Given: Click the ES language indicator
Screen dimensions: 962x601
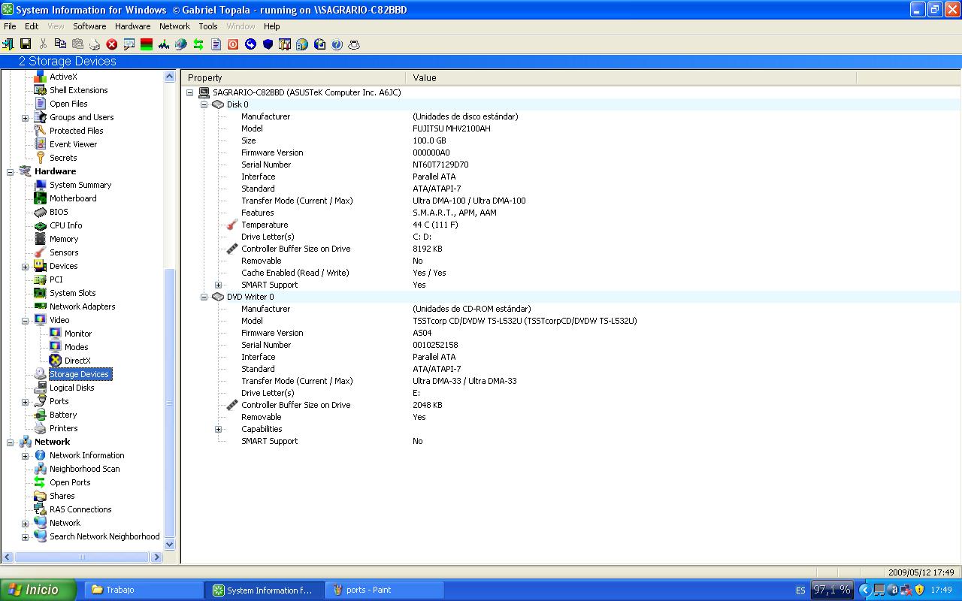Looking at the screenshot, I should point(800,590).
